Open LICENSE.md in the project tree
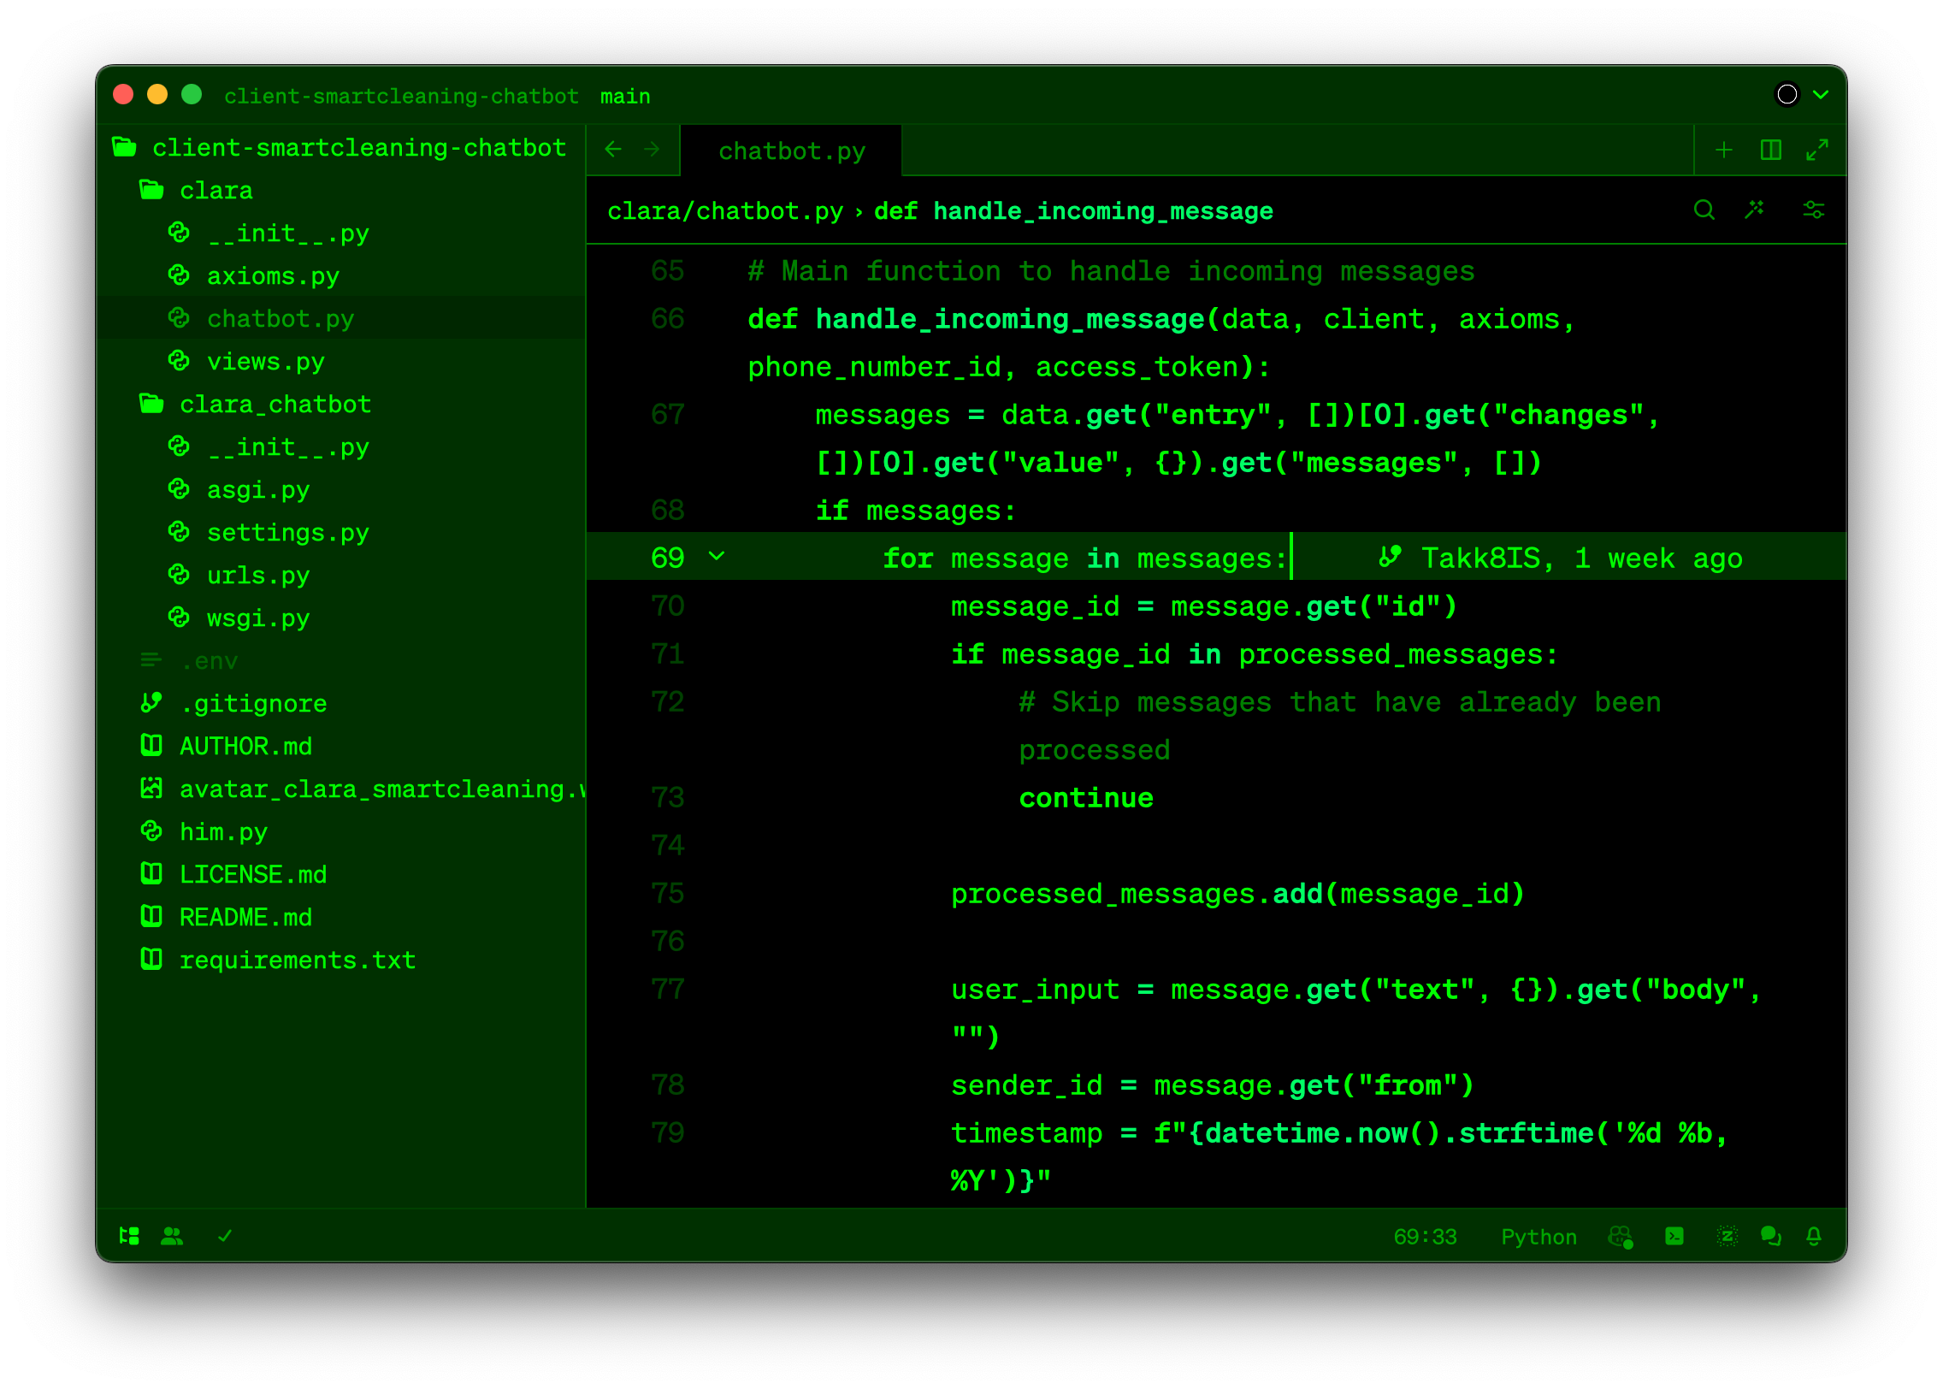 point(340,874)
